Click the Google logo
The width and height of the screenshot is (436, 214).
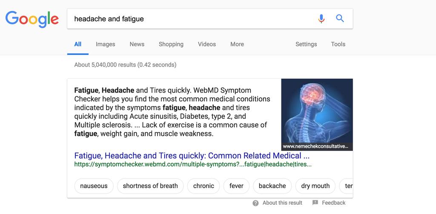(32, 19)
